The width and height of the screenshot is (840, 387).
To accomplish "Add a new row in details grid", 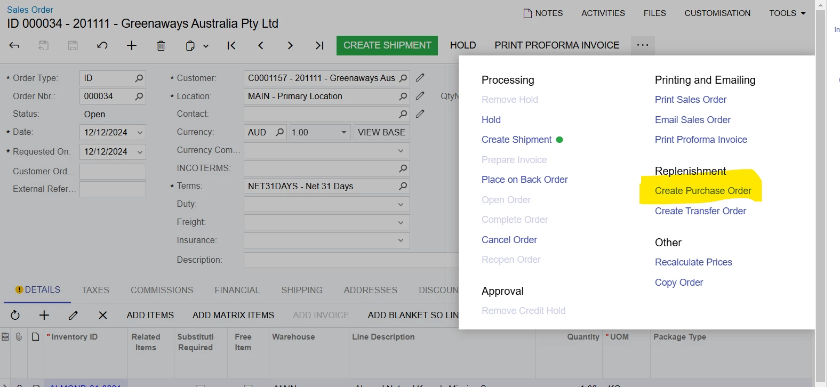I will pyautogui.click(x=44, y=316).
